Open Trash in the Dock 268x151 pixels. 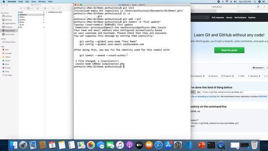coord(254,145)
